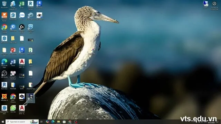Open the computer icon at top right
The image size is (221, 124).
pyautogui.click(x=205, y=4)
